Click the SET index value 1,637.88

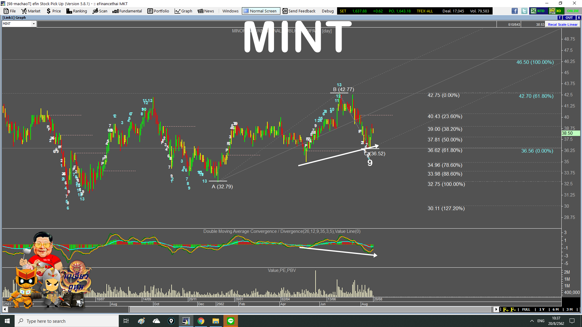coord(359,11)
